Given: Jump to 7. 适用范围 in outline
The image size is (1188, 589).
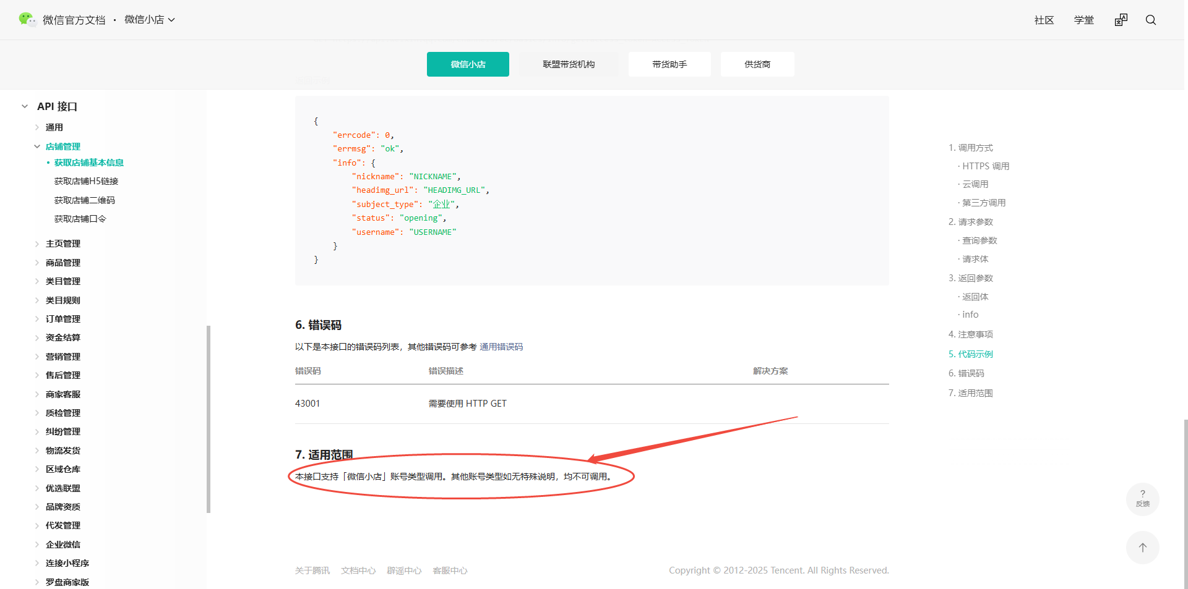Looking at the screenshot, I should coord(971,393).
